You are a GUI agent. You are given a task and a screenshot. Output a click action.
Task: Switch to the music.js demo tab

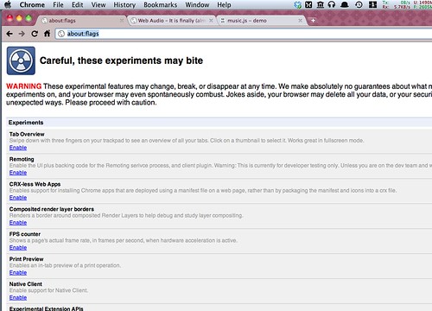(x=261, y=21)
